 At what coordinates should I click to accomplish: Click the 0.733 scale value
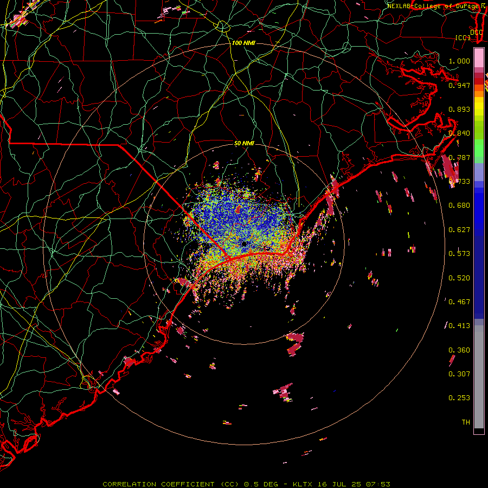point(459,182)
